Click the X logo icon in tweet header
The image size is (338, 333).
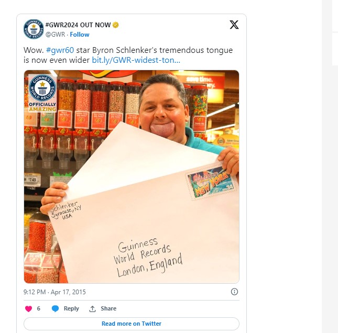point(234,25)
